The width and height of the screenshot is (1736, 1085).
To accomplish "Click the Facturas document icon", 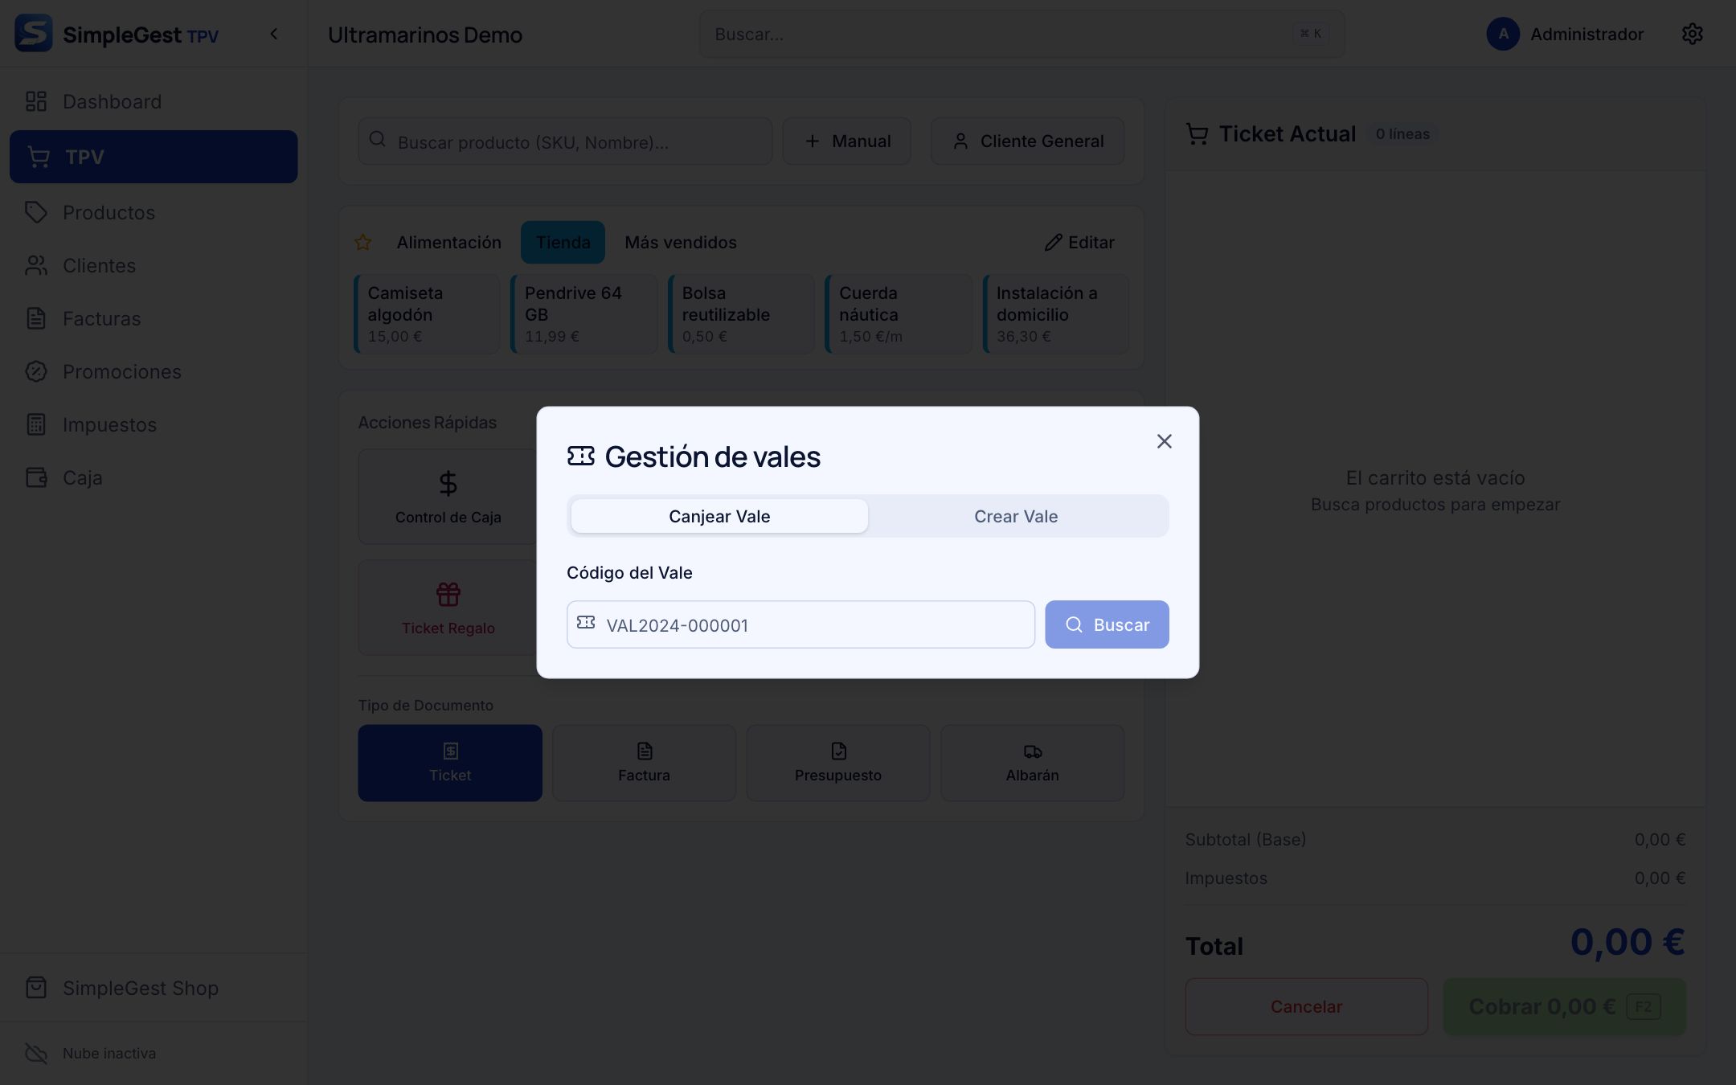I will tap(36, 318).
